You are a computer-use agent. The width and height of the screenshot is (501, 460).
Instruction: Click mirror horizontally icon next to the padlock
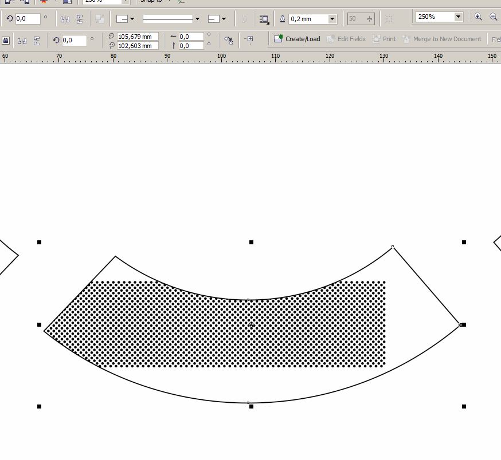point(22,41)
